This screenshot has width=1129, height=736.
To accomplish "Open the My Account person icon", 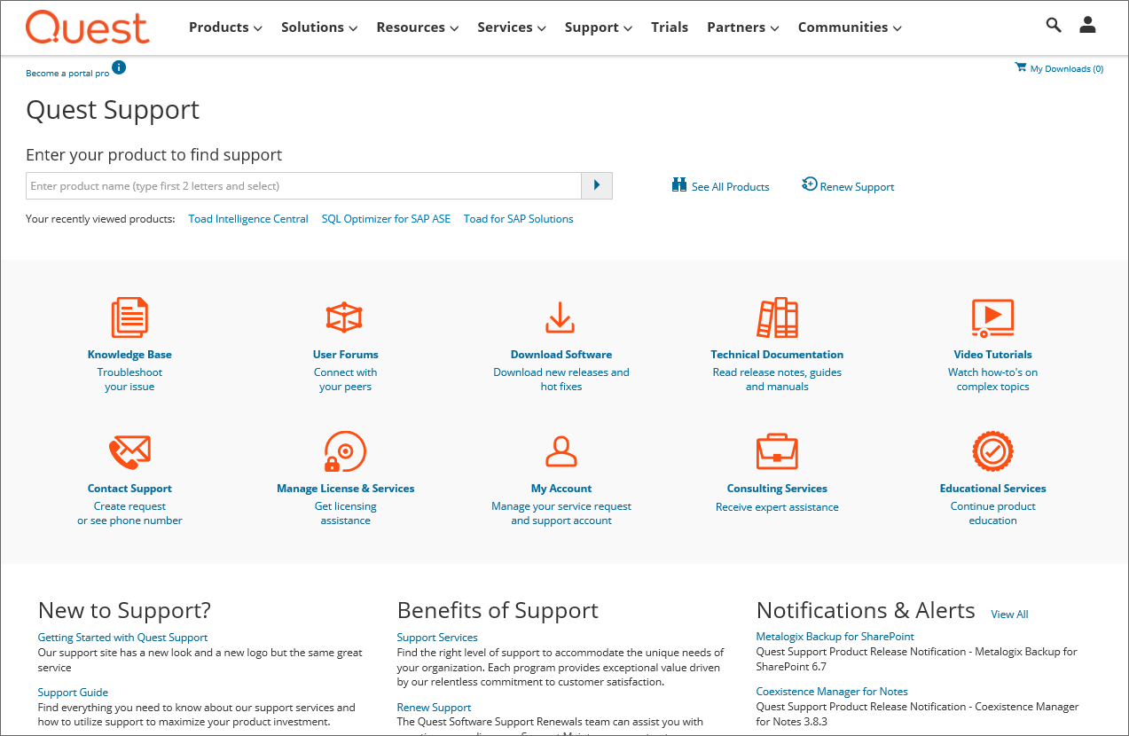I will [561, 451].
